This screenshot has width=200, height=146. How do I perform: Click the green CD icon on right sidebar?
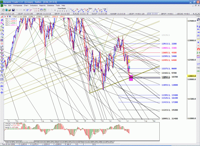(x=198, y=71)
